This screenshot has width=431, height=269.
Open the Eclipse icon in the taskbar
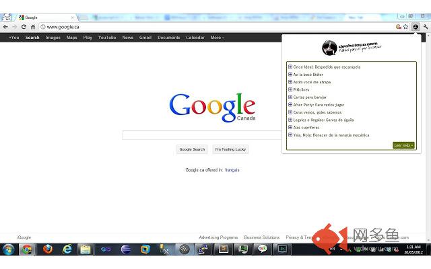(126, 249)
